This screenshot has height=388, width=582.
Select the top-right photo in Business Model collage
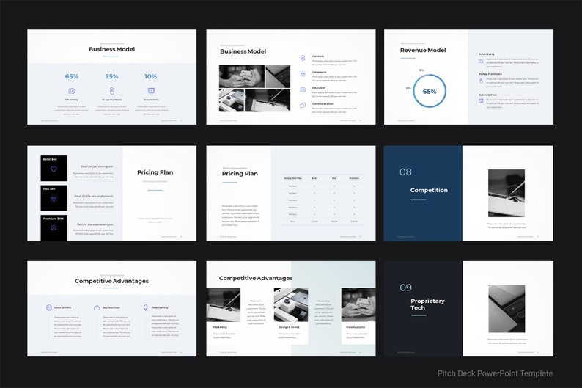click(278, 76)
